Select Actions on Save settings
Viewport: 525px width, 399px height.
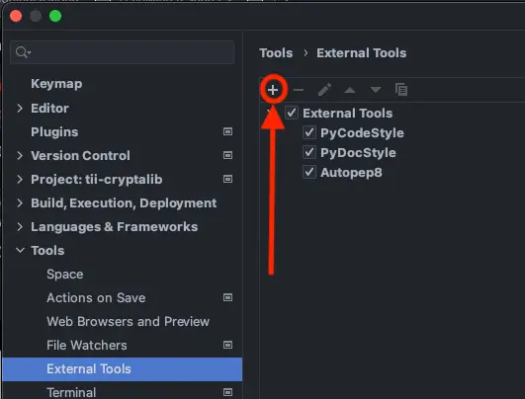tap(96, 297)
